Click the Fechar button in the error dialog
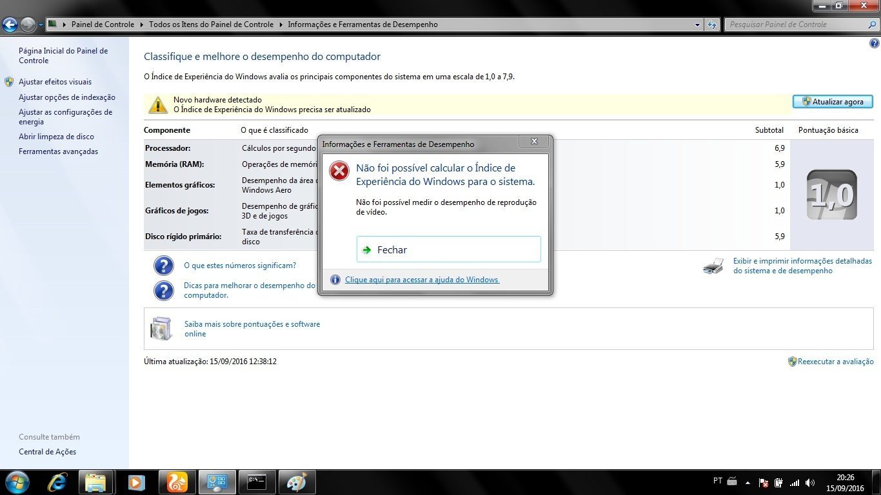Image resolution: width=881 pixels, height=495 pixels. coord(448,249)
